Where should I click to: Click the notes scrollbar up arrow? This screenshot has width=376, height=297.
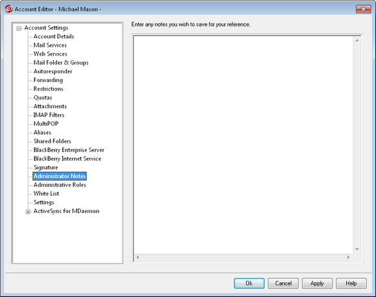[x=357, y=41]
